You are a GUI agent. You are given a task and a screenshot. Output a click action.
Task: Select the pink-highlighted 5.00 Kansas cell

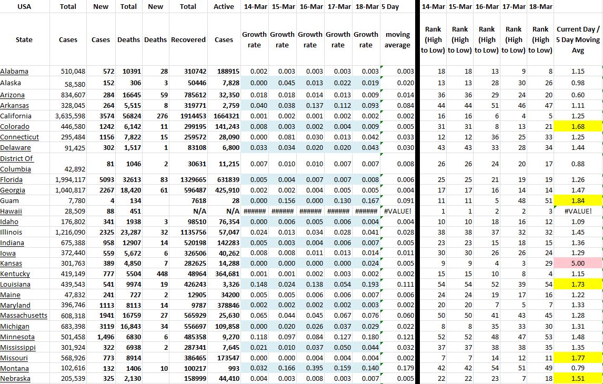pyautogui.click(x=578, y=263)
